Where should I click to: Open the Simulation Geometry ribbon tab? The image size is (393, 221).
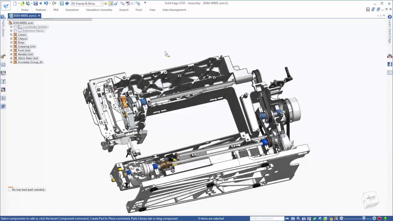[99, 10]
